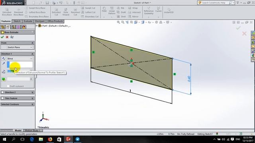Confirm feature with viewport corner checkmark
Viewport: 255px width, 143px height.
coord(238,28)
